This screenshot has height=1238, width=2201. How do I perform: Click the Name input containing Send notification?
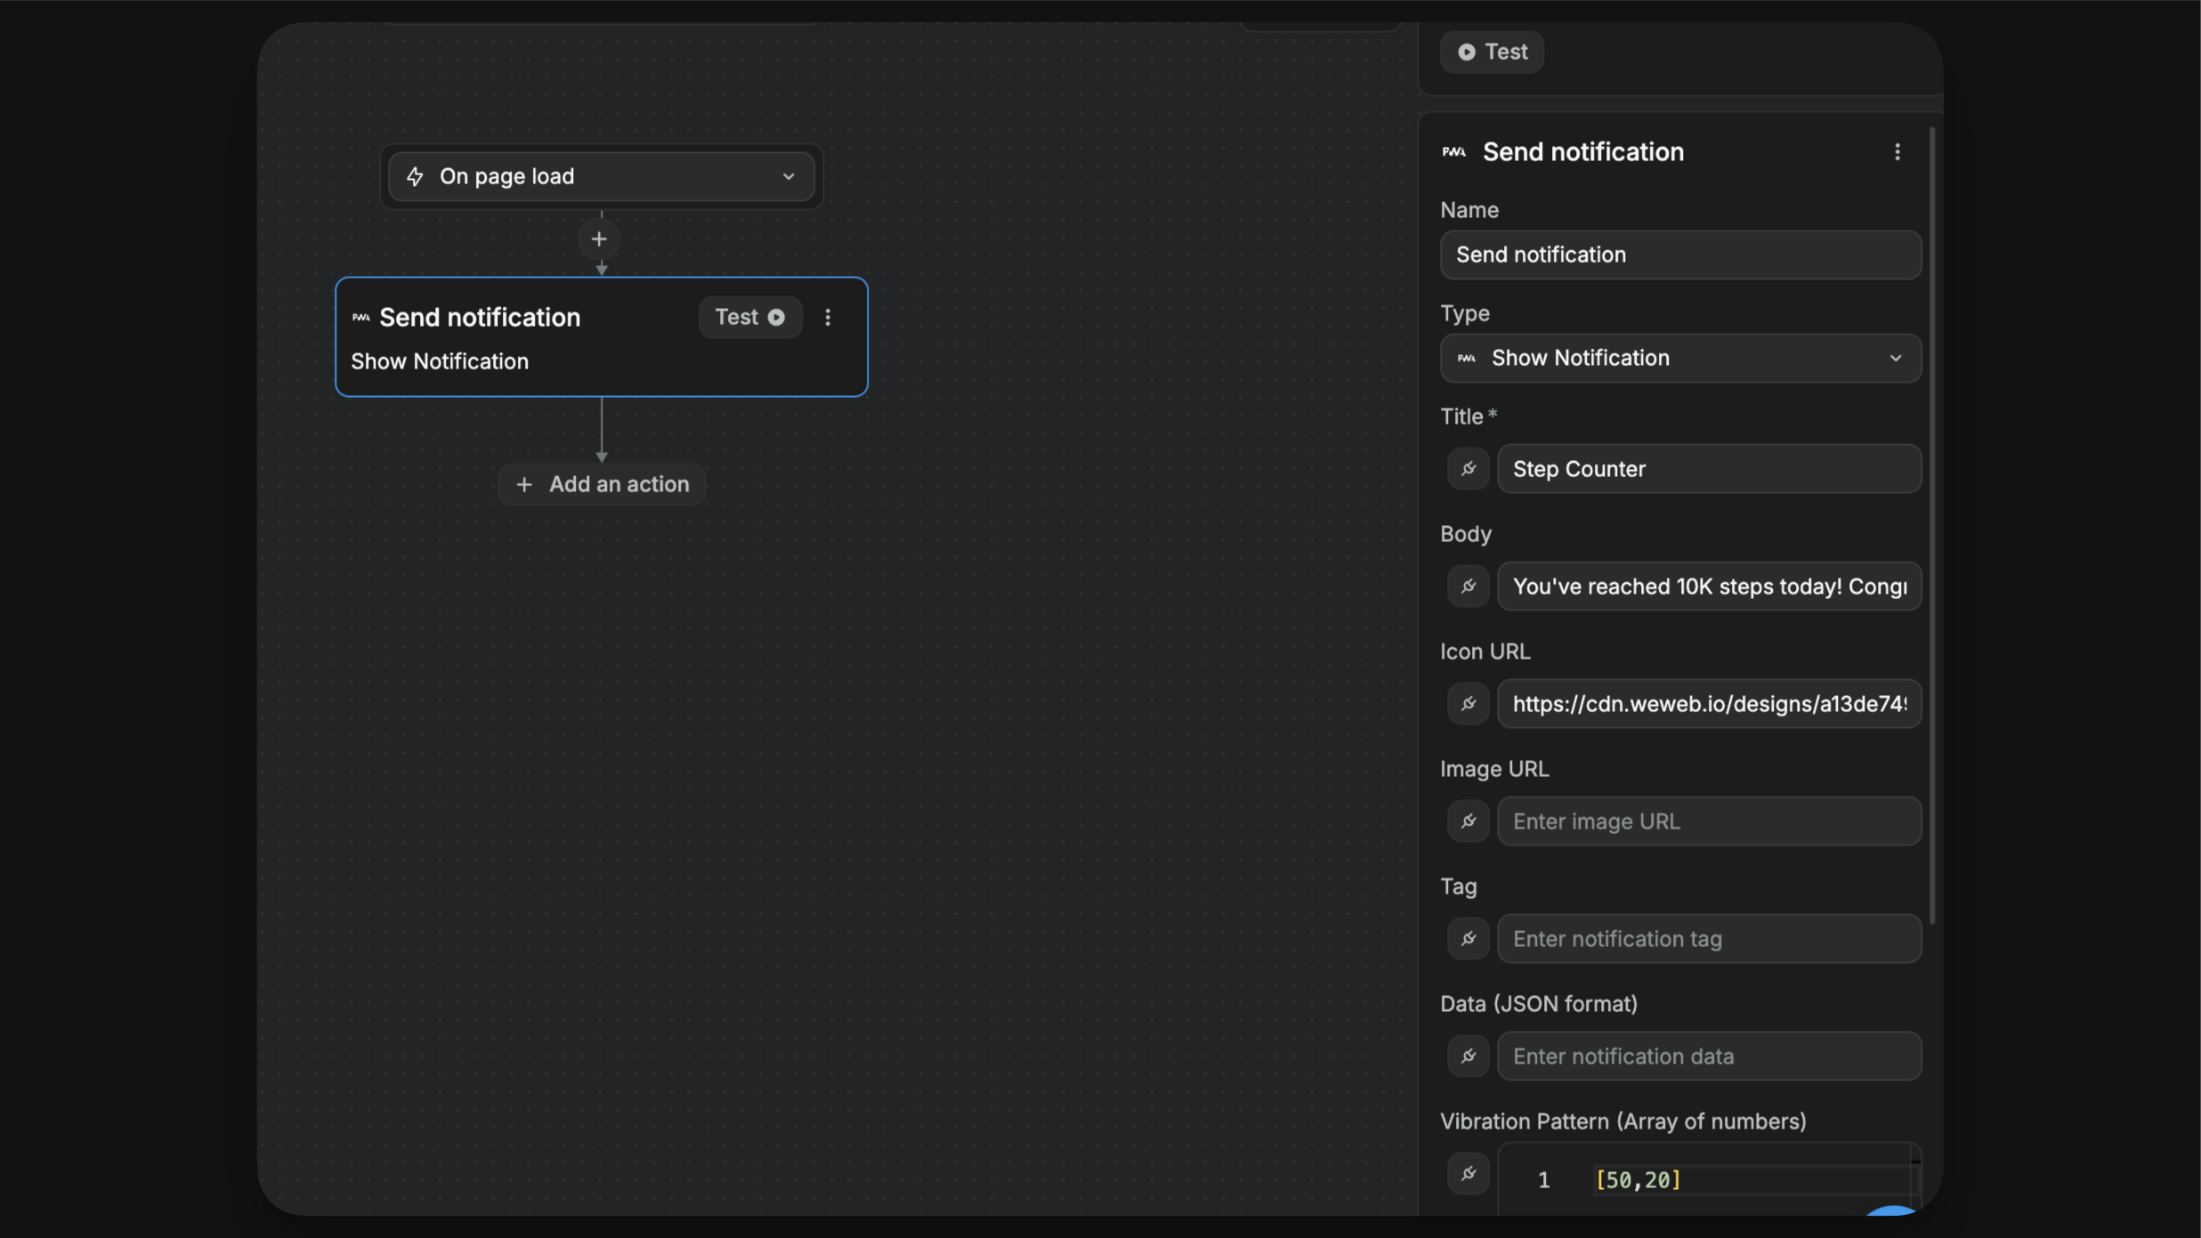point(1679,255)
